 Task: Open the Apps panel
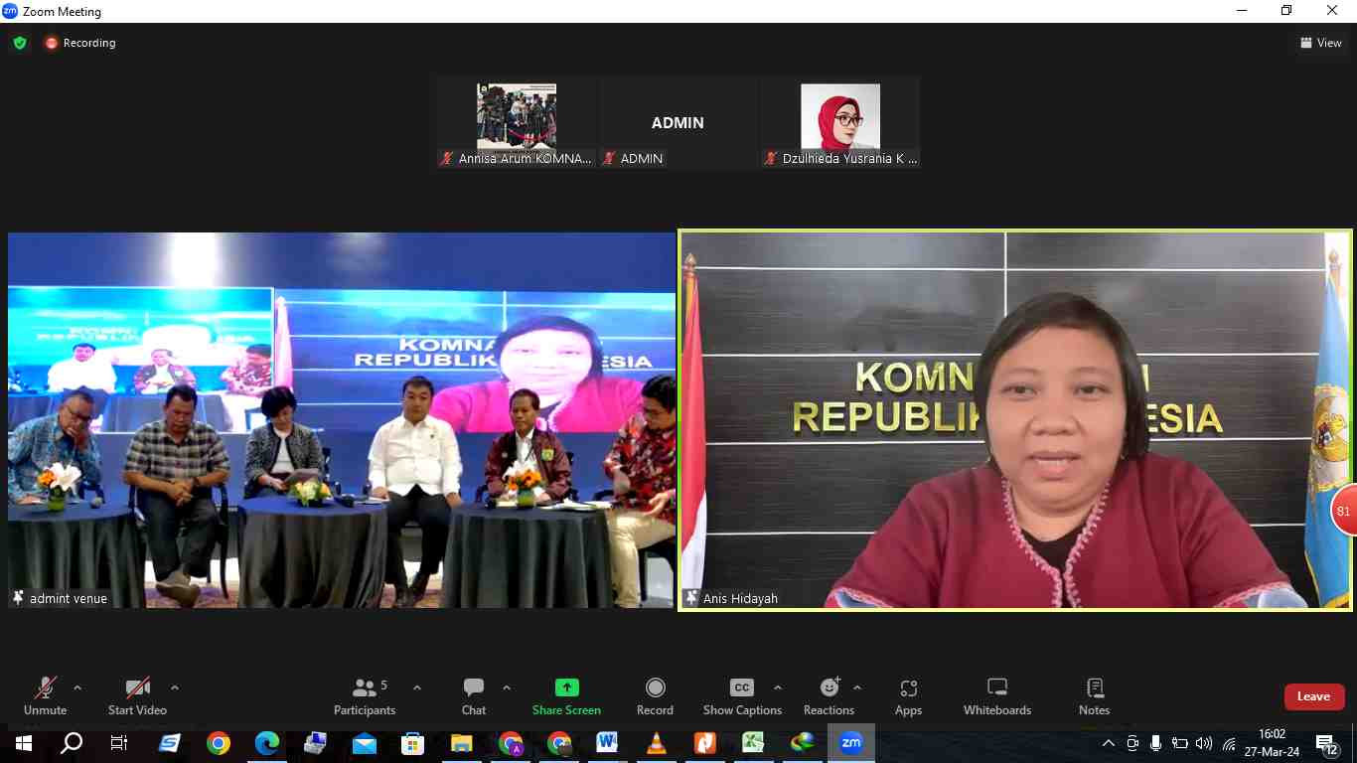(908, 695)
